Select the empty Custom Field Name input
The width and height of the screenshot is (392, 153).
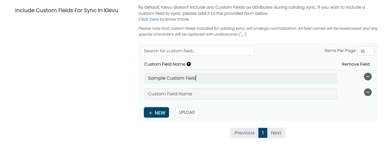[x=240, y=94]
